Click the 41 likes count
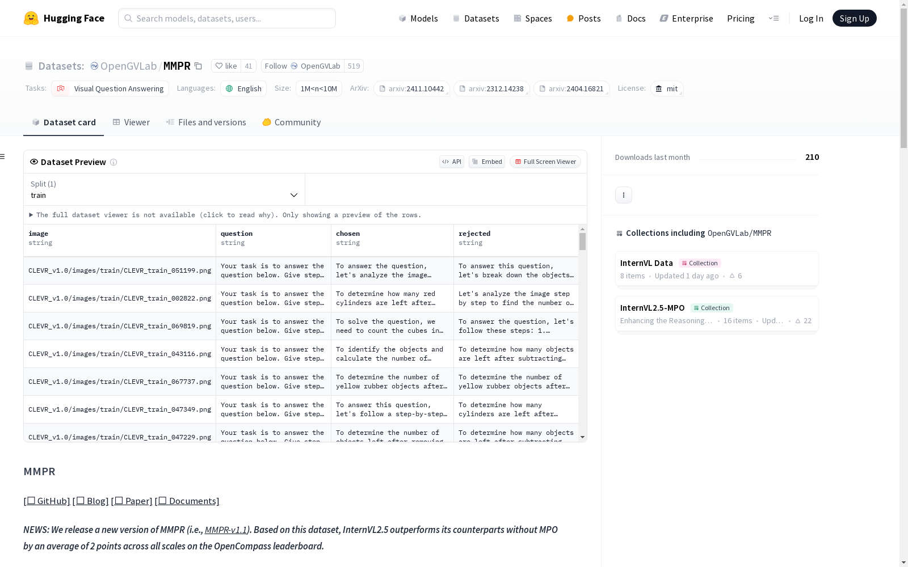Screen dimensions: 908x567 click(249, 66)
